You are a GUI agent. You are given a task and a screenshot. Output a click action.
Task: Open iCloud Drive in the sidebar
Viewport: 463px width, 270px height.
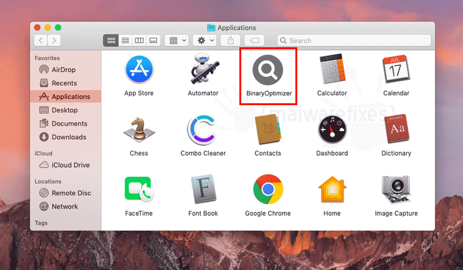(66, 165)
